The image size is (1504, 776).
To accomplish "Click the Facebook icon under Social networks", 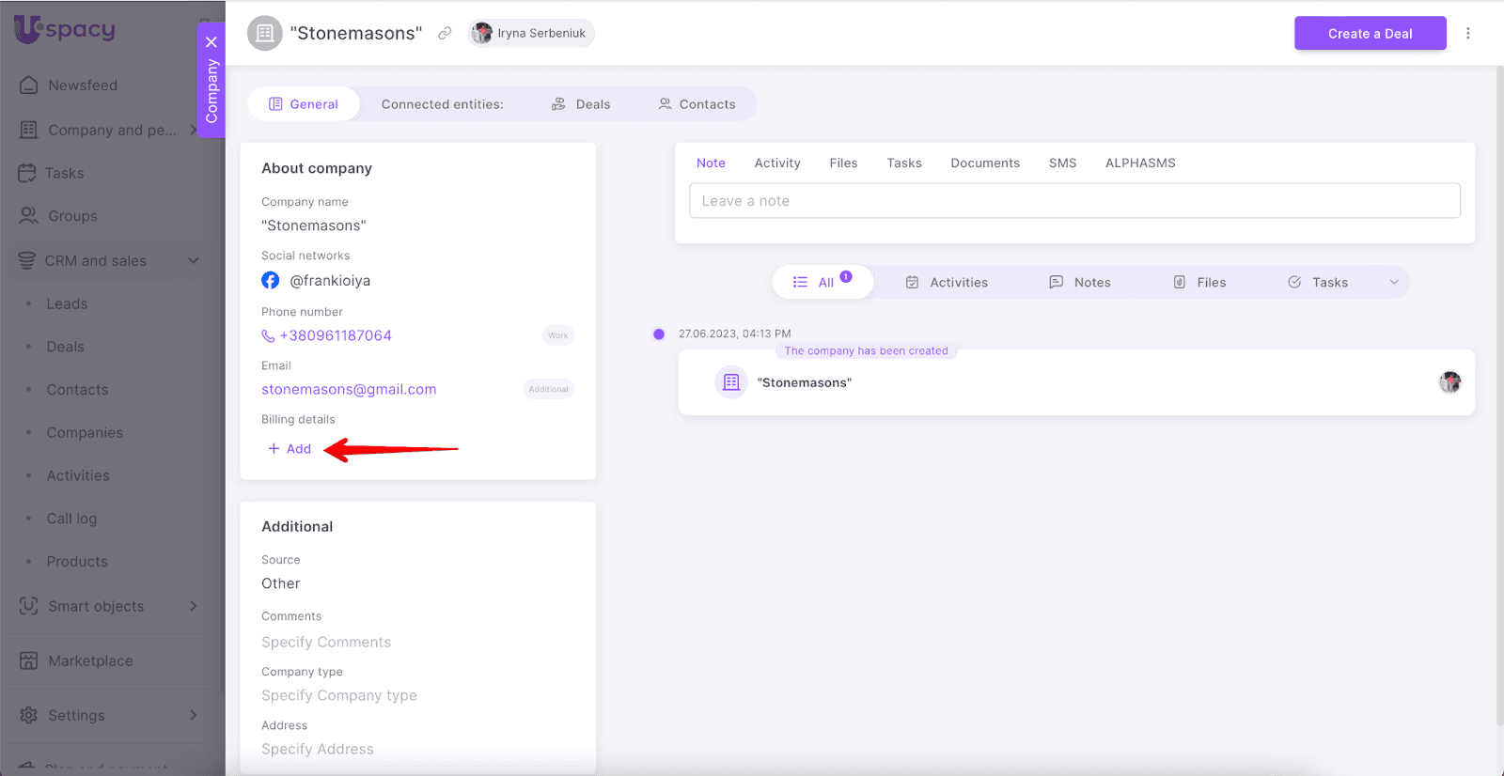I will [271, 281].
